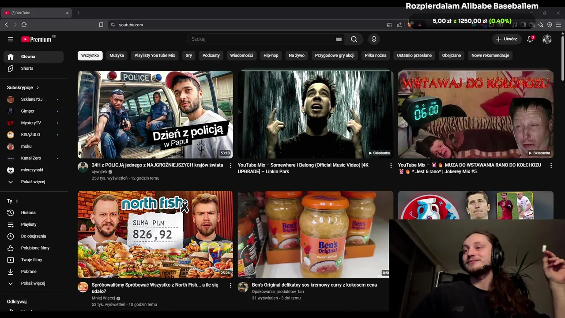565x318 pixels.
Task: Select the Wiadomości filter chip
Action: (x=241, y=56)
